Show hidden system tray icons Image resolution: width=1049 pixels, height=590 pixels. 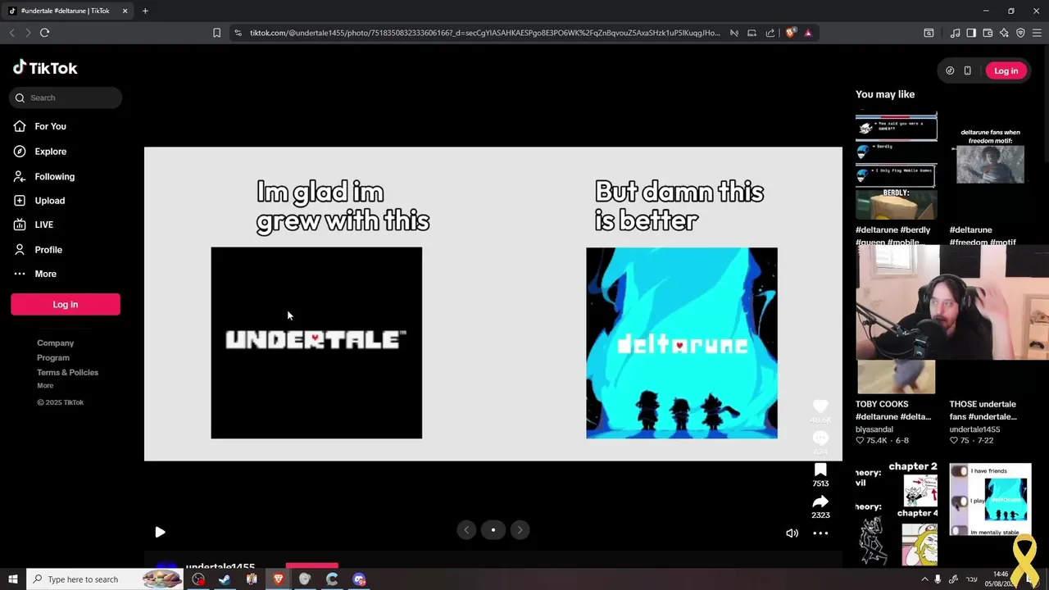pyautogui.click(x=925, y=579)
